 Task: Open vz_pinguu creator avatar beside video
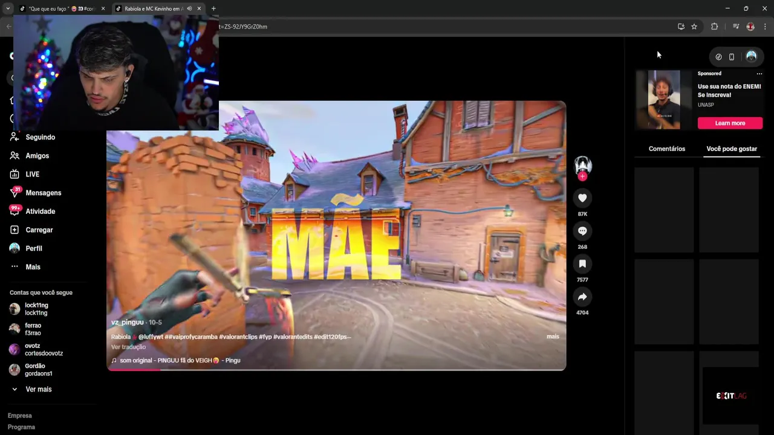point(582,164)
